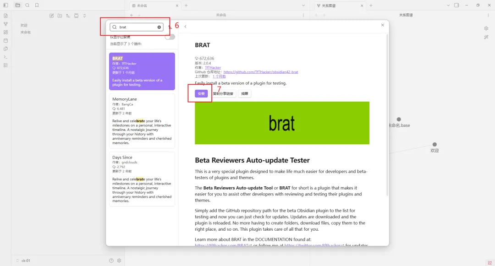Click the 未命名.base node in graph
Image resolution: width=495 pixels, height=266 pixels.
click(399, 119)
